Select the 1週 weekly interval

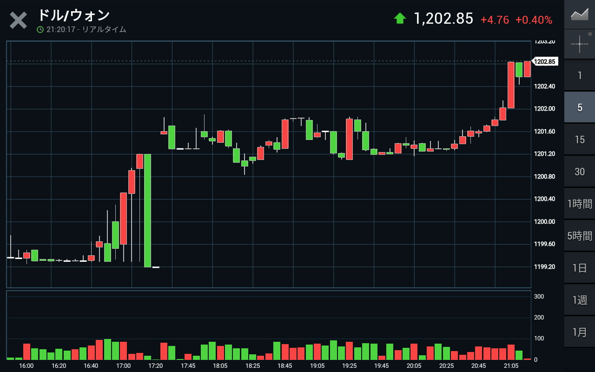pyautogui.click(x=579, y=300)
